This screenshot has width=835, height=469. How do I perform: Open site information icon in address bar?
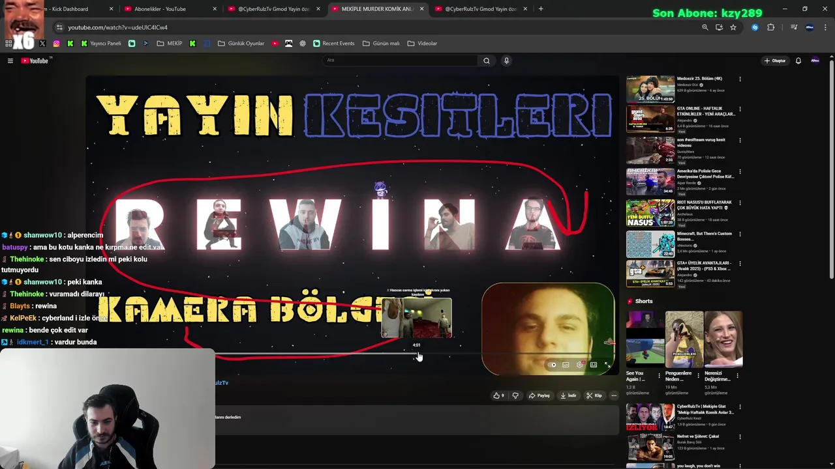(x=59, y=27)
